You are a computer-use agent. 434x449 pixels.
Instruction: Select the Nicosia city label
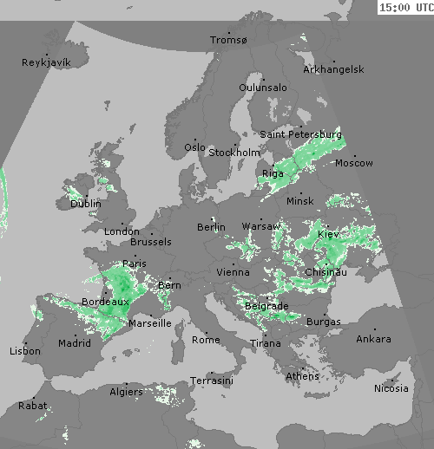[x=391, y=388]
